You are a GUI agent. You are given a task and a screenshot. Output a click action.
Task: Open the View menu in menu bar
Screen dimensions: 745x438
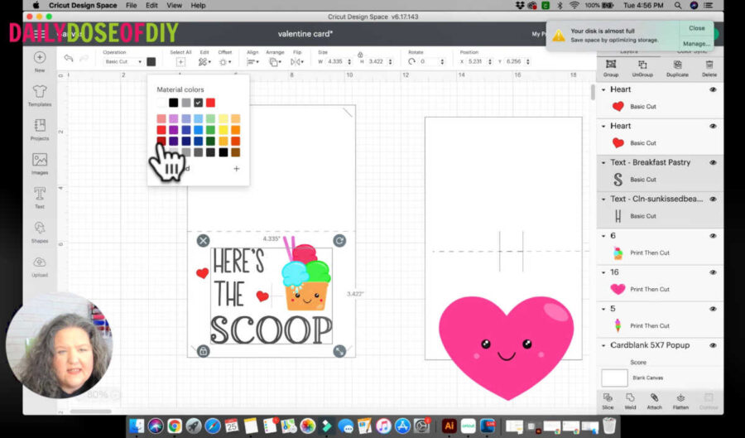coord(174,5)
